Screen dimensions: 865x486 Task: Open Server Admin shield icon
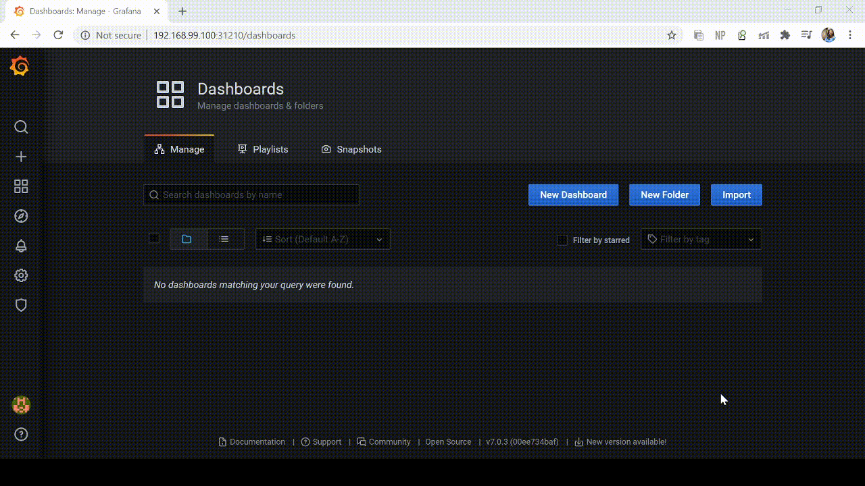point(21,305)
